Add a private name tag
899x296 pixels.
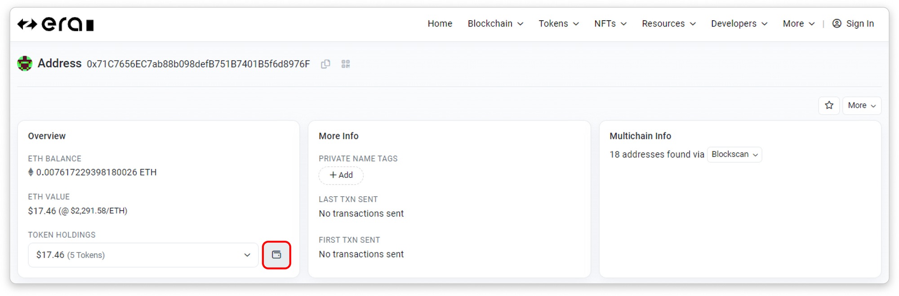click(x=341, y=175)
